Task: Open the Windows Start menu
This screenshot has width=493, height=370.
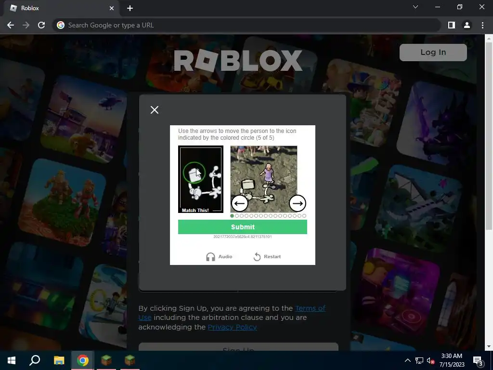Action: 12,360
